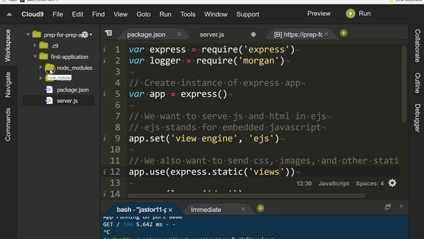Image resolution: width=424 pixels, height=239 pixels.
Task: Collapse the menu bar with up arrow
Action: tap(9, 15)
